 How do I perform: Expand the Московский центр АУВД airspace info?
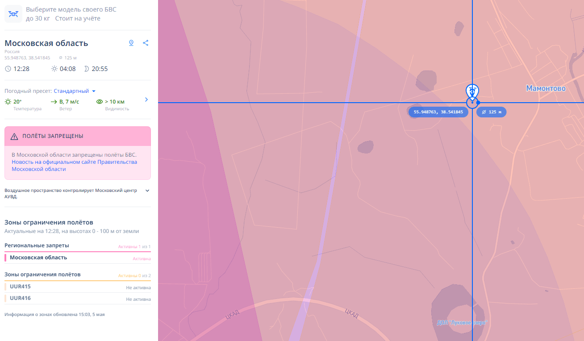147,191
